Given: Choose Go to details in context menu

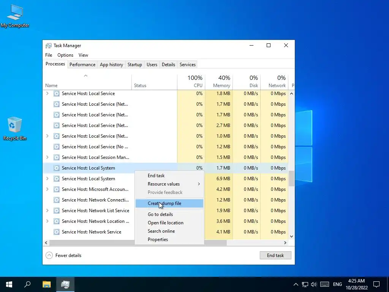Looking at the screenshot, I should point(169,214).
